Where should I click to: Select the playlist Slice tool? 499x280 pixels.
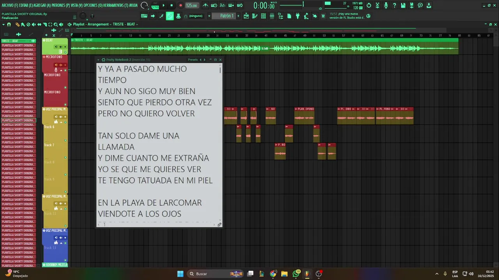(x=45, y=24)
